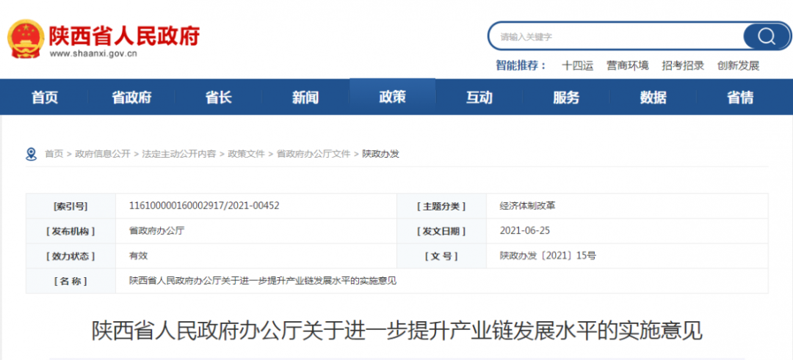This screenshot has height=360, width=793.
Task: Open the 数据 navigation tab
Action: click(x=653, y=98)
